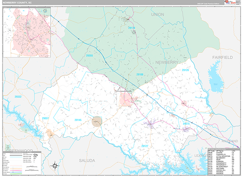Select ZIP code label 29178

132,28
